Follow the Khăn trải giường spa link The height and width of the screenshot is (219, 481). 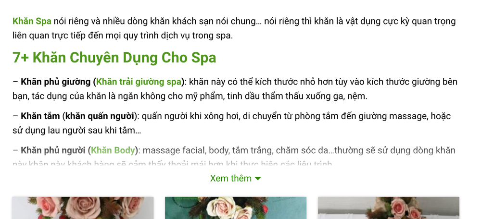[x=139, y=82]
